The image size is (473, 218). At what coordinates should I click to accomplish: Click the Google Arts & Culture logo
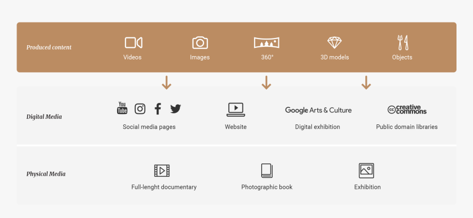(318, 110)
